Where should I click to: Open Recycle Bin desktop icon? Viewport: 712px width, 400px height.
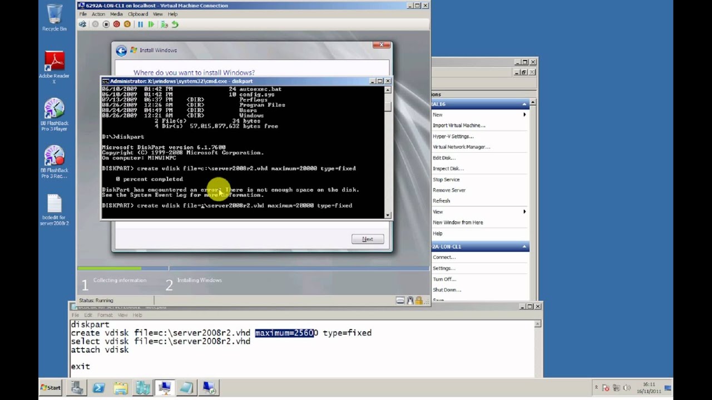[x=55, y=17]
